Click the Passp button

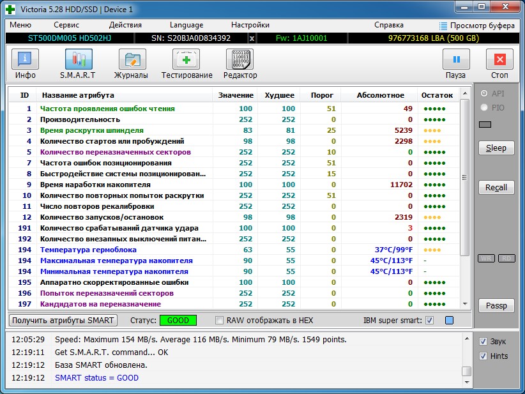pos(496,306)
